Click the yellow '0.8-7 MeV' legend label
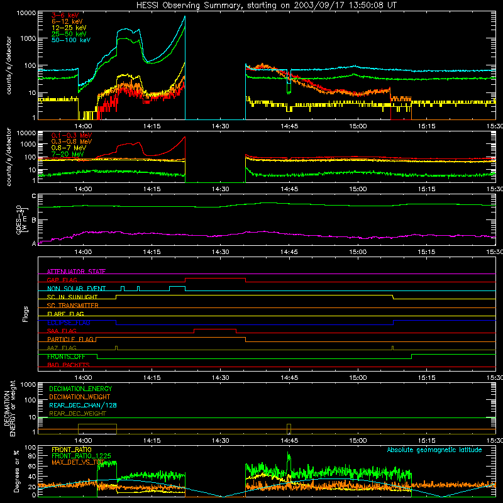Viewport: 503px width, 503px height. coord(69,148)
